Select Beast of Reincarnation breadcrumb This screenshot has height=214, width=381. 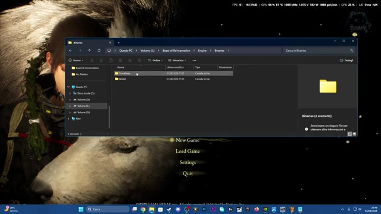coord(176,51)
